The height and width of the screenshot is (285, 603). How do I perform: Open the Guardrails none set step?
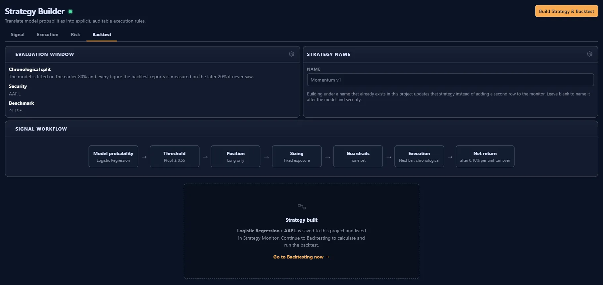(x=358, y=156)
